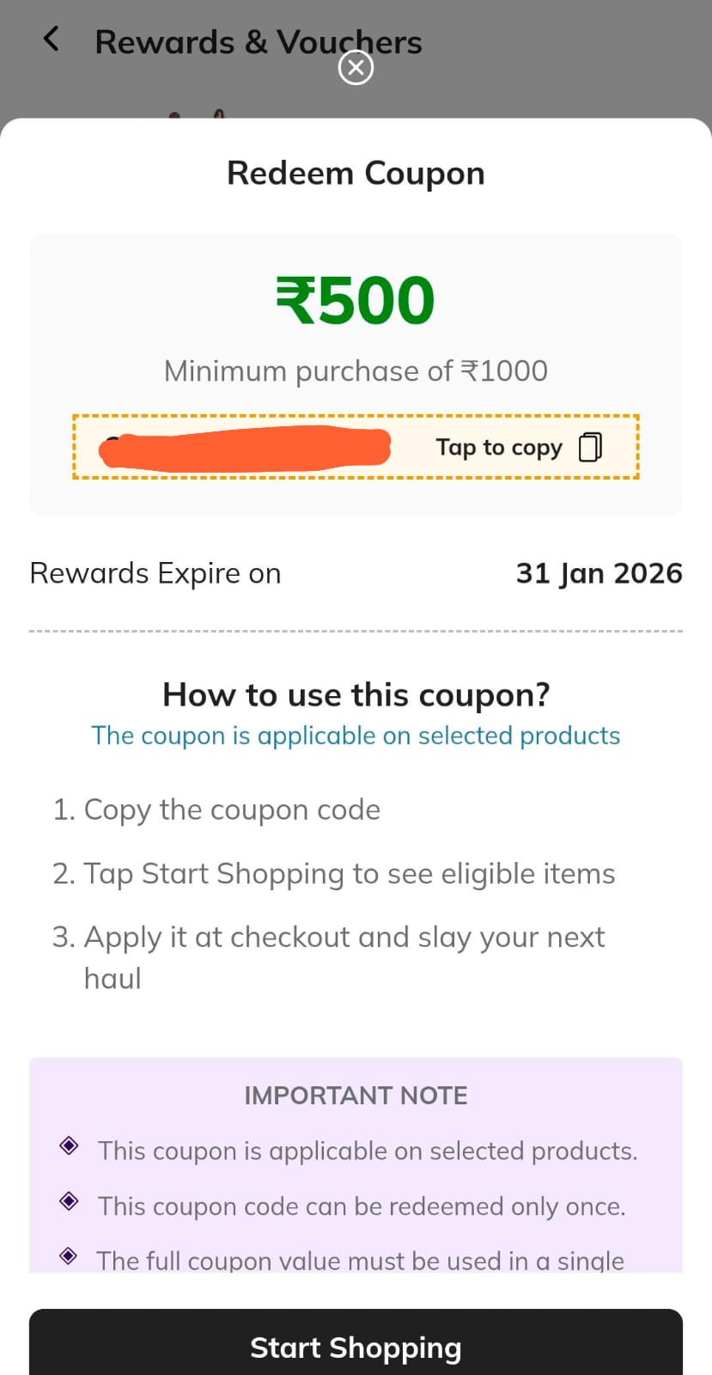712x1375 pixels.
Task: Tap the redacted coupon code field
Action: coord(245,448)
